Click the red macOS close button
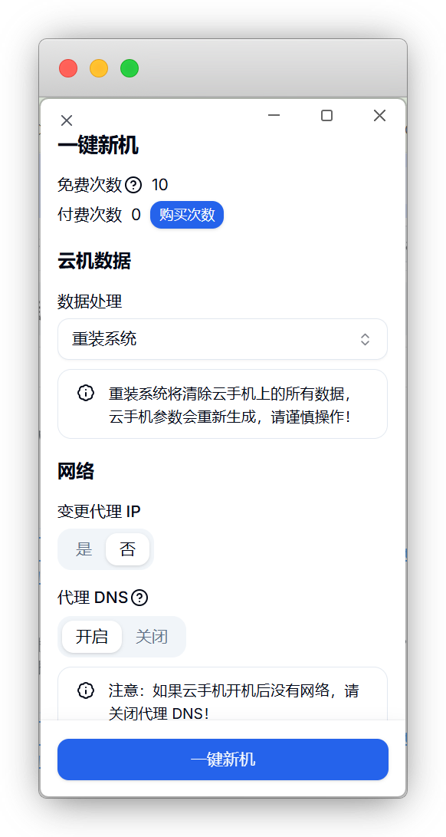 [x=68, y=68]
